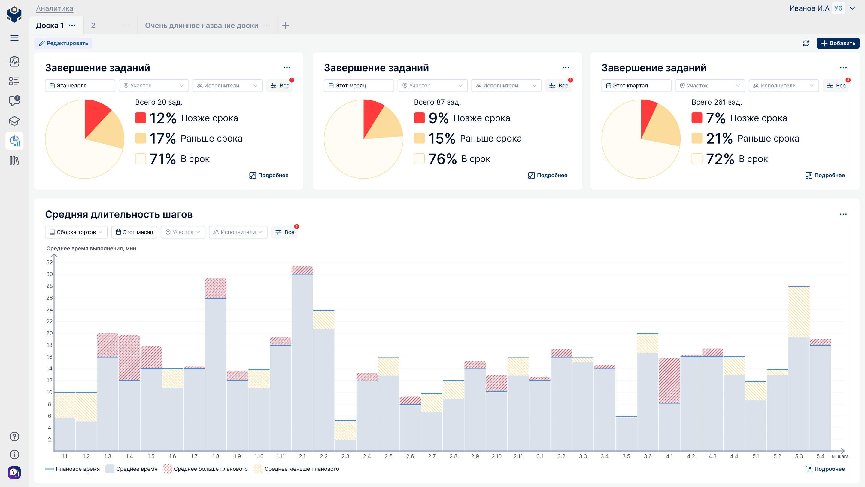
Task: Click red 12% Позже срока legend swatch
Action: point(140,118)
